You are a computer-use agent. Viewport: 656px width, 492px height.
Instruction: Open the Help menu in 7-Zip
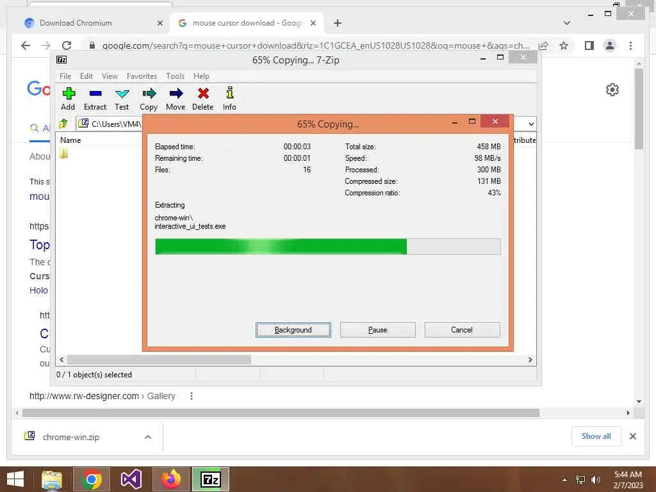coord(201,76)
